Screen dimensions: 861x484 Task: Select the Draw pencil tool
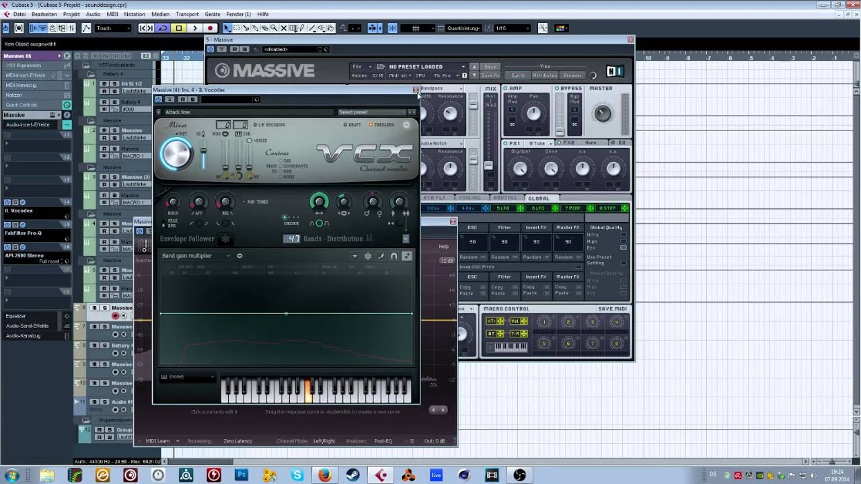(x=303, y=28)
